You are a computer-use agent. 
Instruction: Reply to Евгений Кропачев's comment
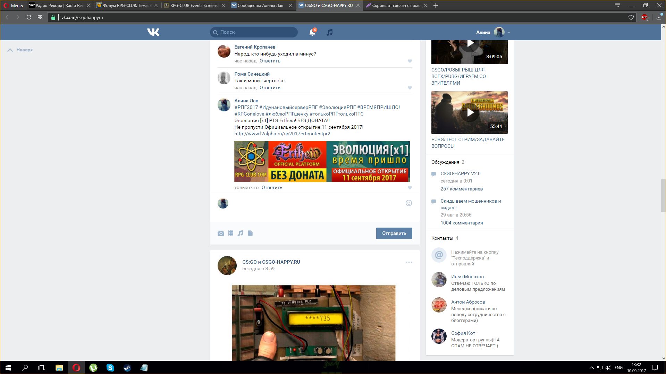270,61
